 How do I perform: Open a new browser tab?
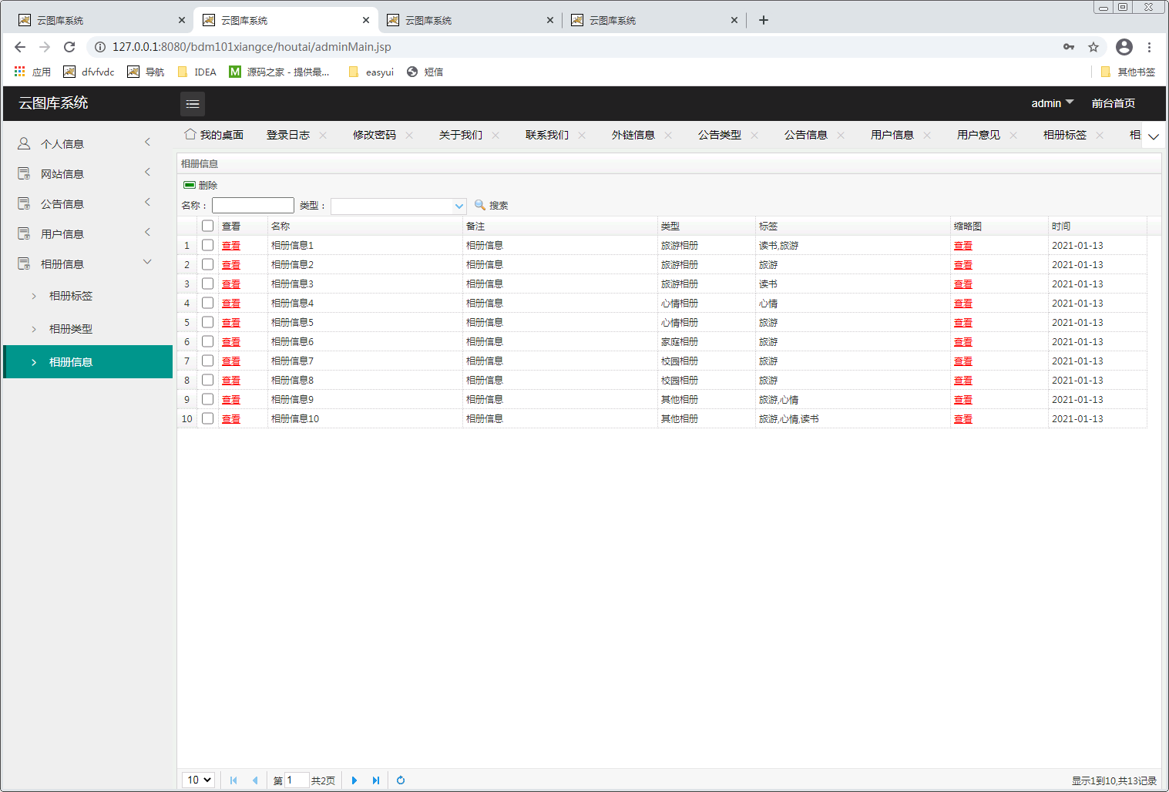coord(764,20)
